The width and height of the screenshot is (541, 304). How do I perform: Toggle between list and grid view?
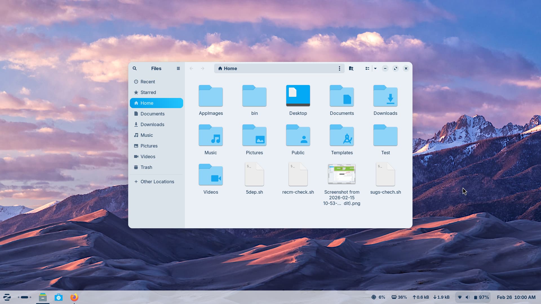tap(367, 68)
